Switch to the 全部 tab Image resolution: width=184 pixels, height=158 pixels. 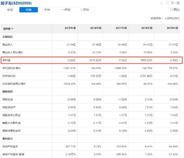[10, 10]
